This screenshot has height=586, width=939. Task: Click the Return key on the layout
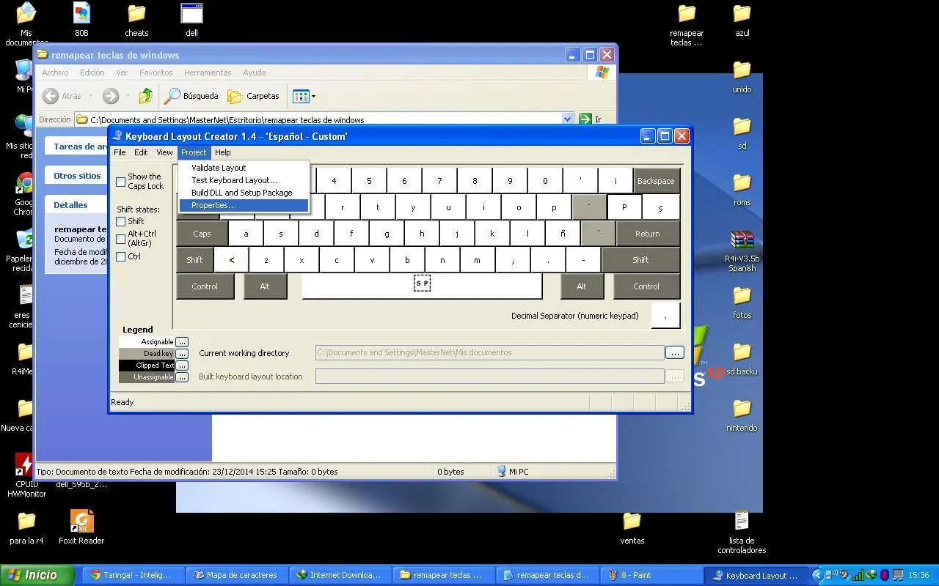point(648,234)
